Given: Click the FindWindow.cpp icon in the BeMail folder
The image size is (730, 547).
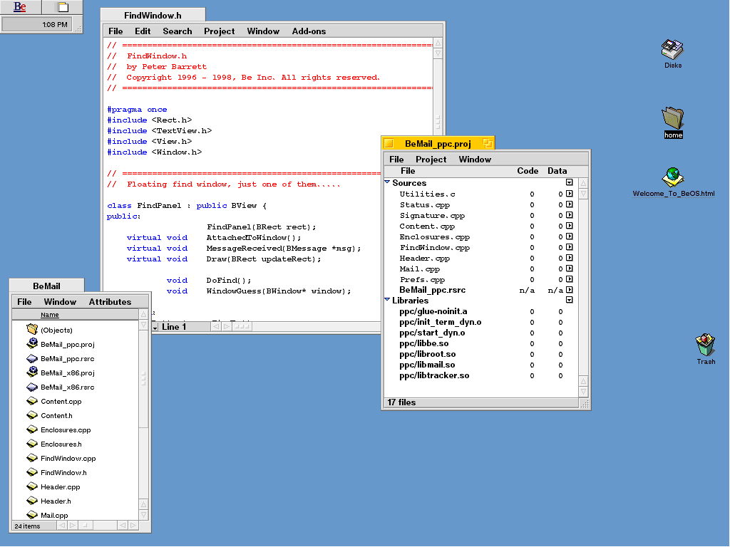Looking at the screenshot, I should click(x=32, y=458).
